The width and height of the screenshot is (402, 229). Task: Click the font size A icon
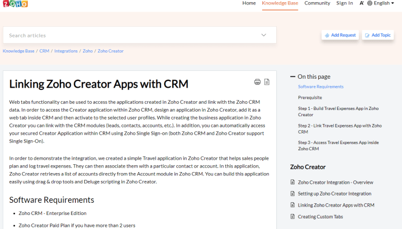tap(362, 3)
